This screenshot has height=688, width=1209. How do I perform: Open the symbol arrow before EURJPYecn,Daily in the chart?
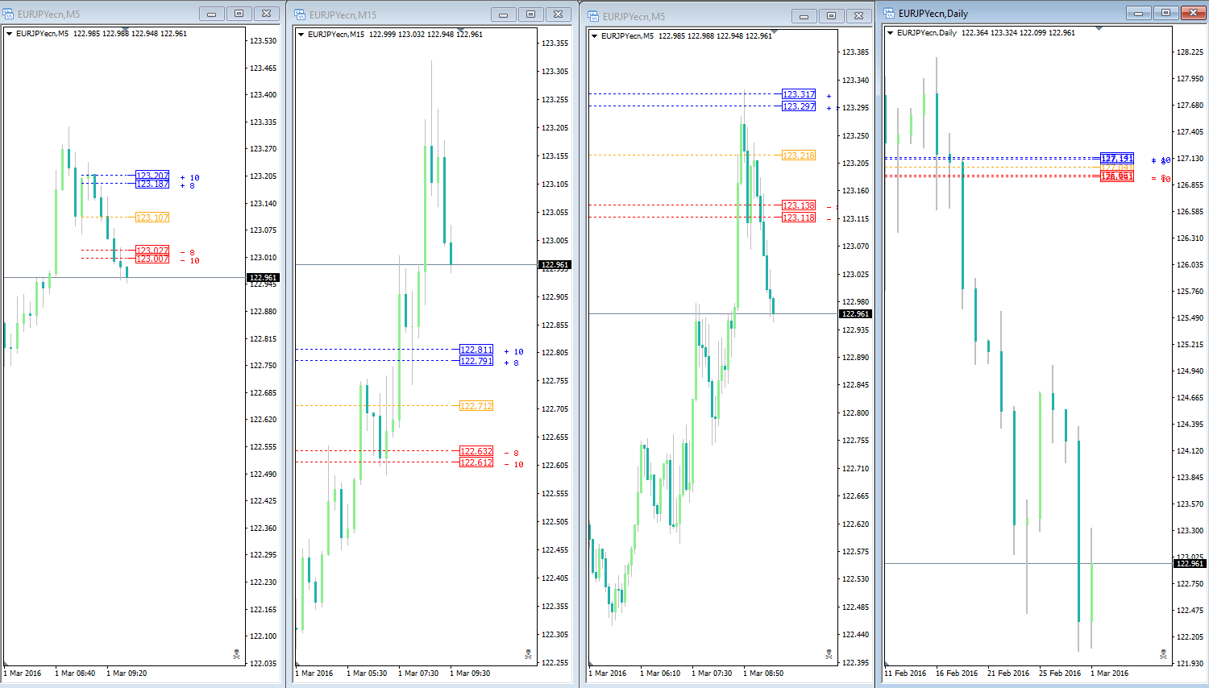(x=890, y=33)
